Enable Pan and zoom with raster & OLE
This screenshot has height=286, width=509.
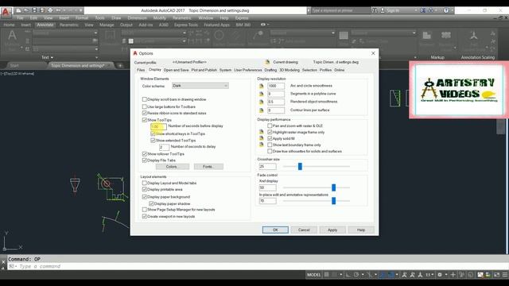(x=270, y=126)
